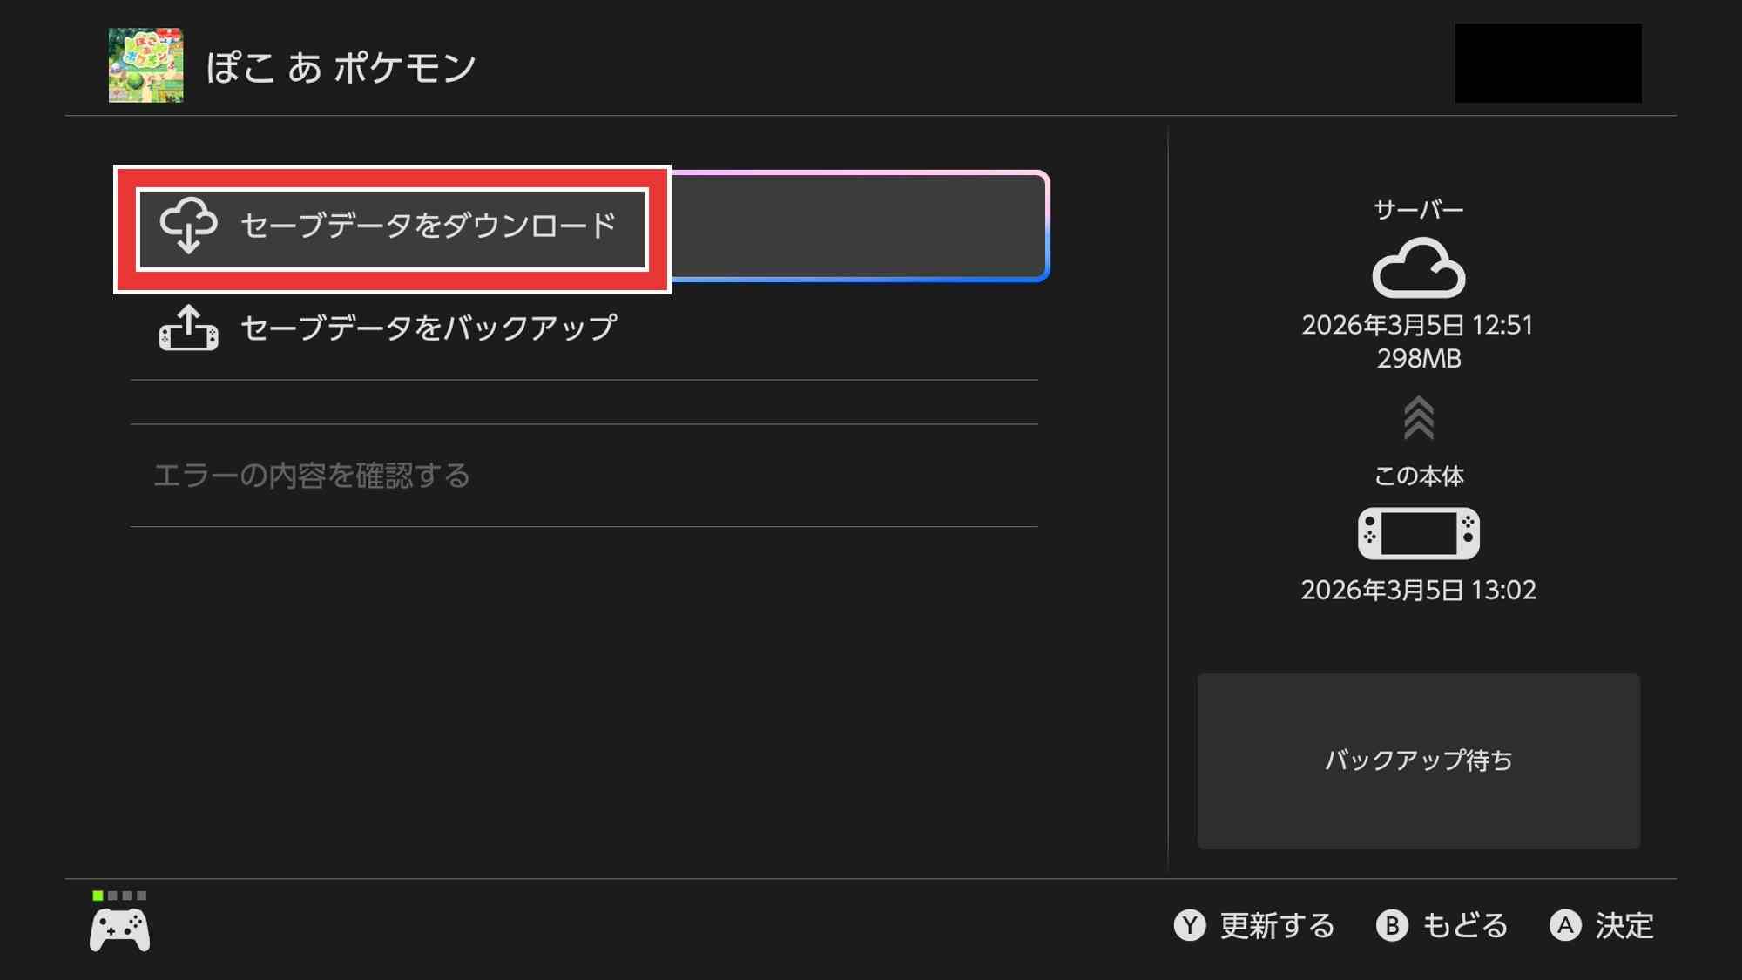Open エラーの内容を確認する option
The height and width of the screenshot is (980, 1742).
pyautogui.click(x=311, y=476)
